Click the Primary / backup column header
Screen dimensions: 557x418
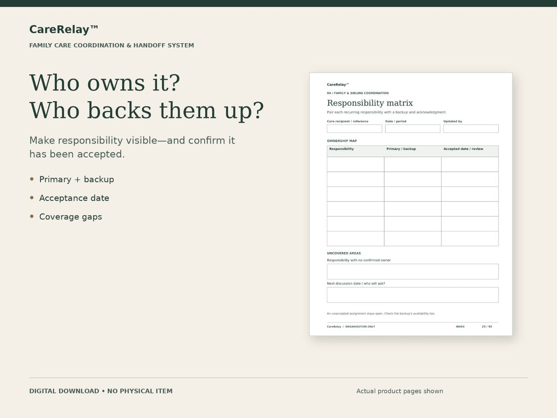[401, 149]
